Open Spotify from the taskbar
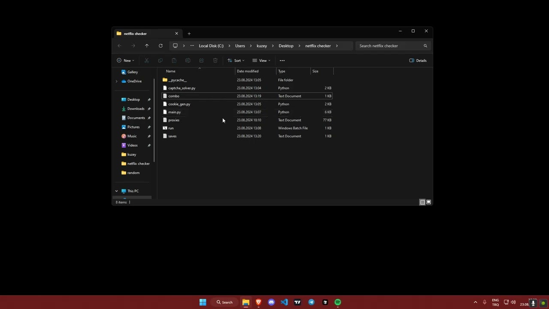This screenshot has width=549, height=309. [338, 302]
